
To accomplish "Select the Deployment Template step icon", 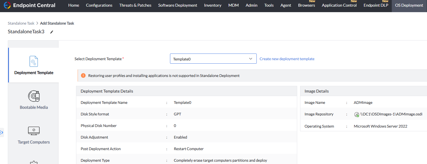I will point(34,61).
